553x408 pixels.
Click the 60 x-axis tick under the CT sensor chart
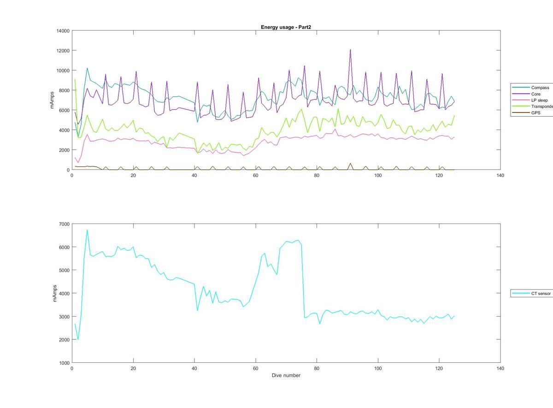(256, 368)
